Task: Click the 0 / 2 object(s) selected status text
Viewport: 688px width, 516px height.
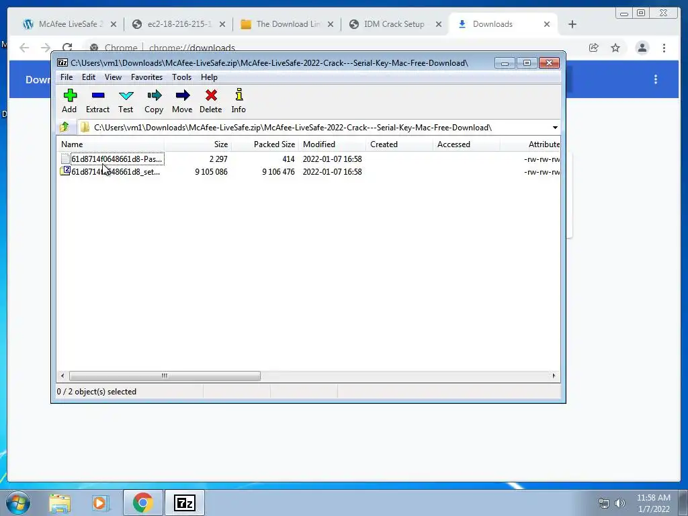Action: tap(97, 392)
